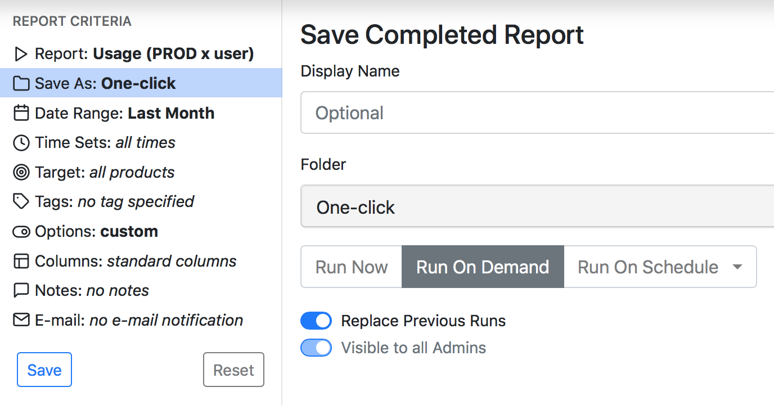Image resolution: width=774 pixels, height=405 pixels.
Task: Click the Save button
Action: (x=44, y=370)
